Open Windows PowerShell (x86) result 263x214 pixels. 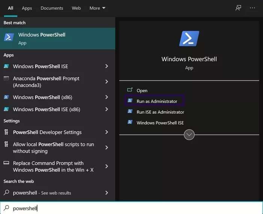pos(57,97)
